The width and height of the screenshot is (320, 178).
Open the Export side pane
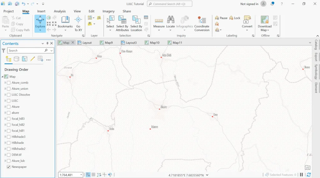[316, 57]
